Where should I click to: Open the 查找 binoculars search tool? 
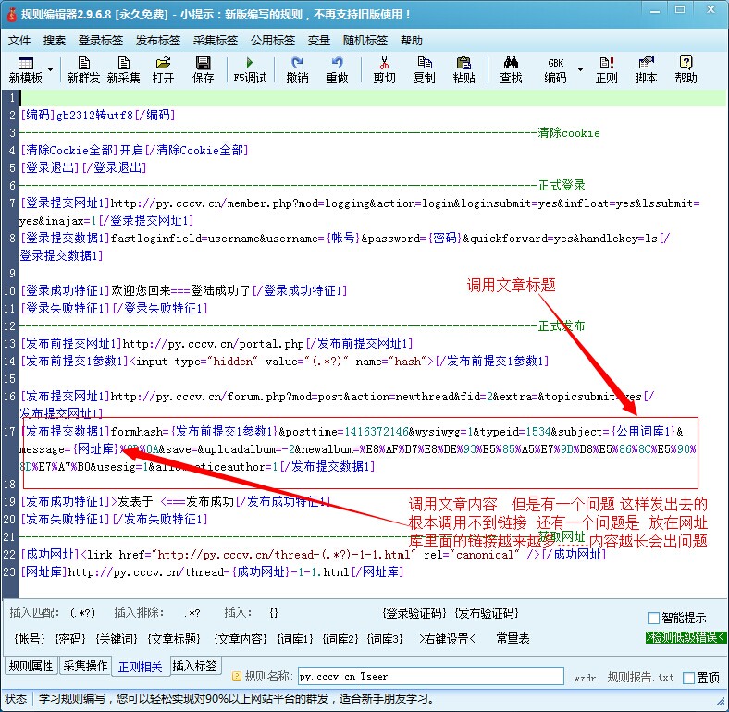(511, 69)
